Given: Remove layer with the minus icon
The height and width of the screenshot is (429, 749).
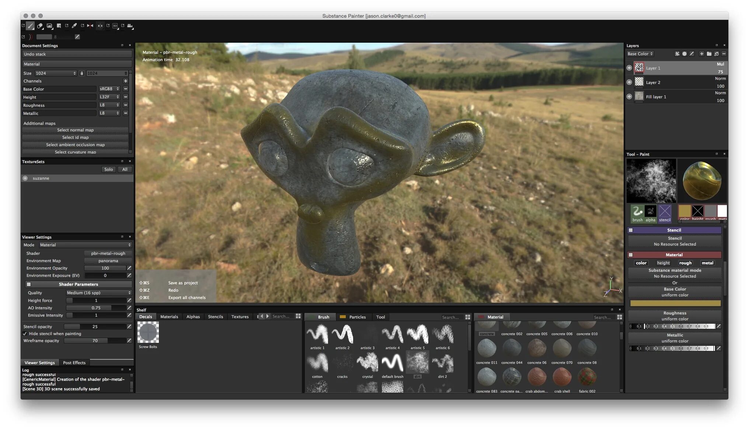Looking at the screenshot, I should [x=724, y=54].
